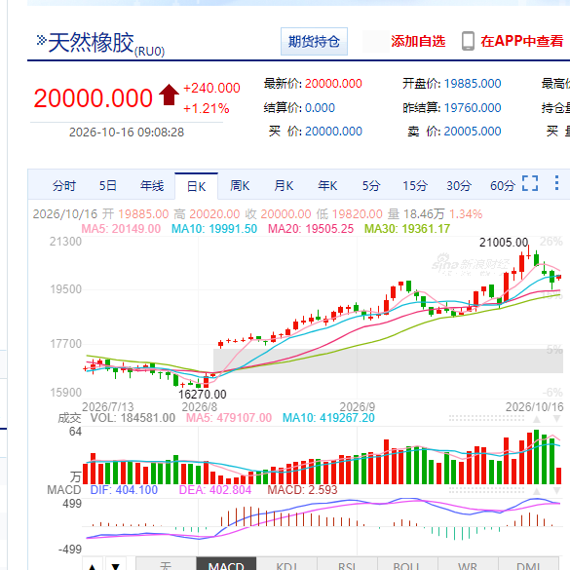
Task: Click the black up triangle left of the 无 tab
Action: click(93, 566)
